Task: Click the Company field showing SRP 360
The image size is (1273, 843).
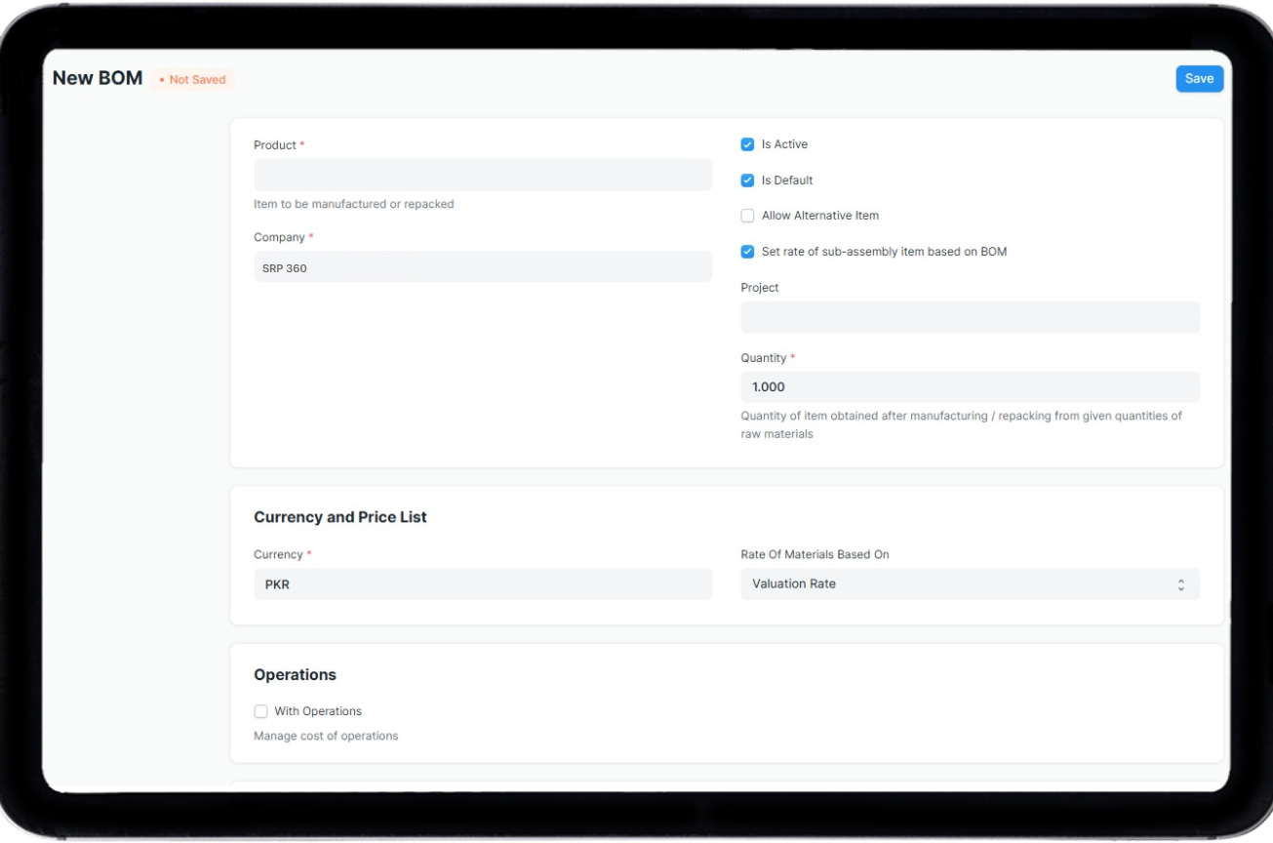Action: click(483, 267)
